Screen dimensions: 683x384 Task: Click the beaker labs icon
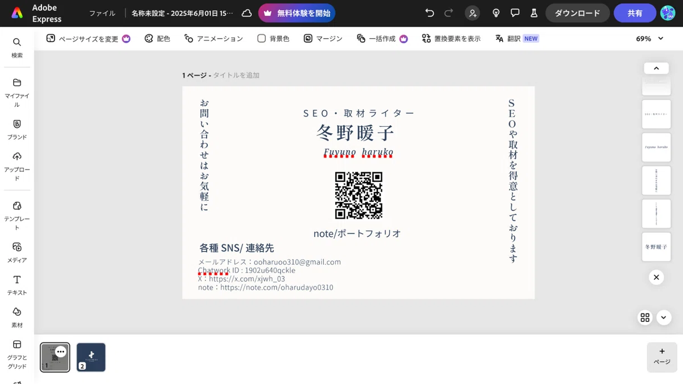[x=534, y=13]
